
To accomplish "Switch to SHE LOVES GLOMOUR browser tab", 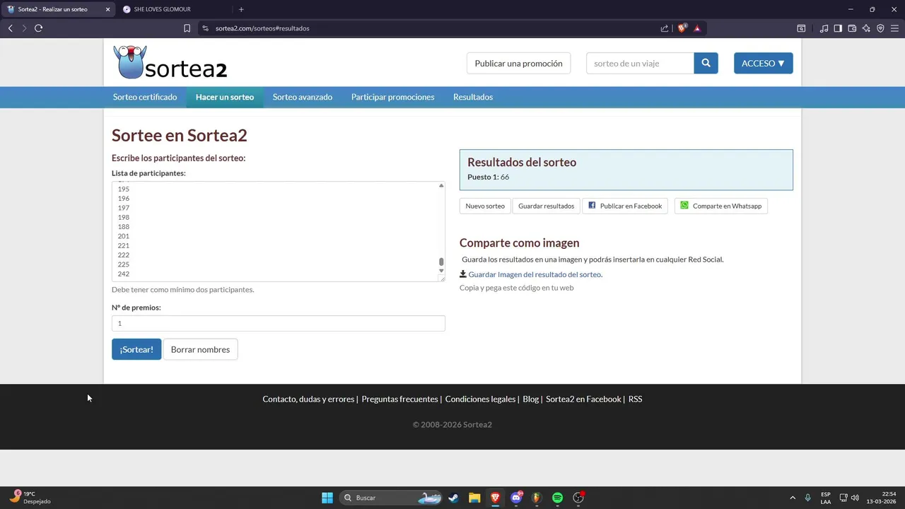I will 173,9.
